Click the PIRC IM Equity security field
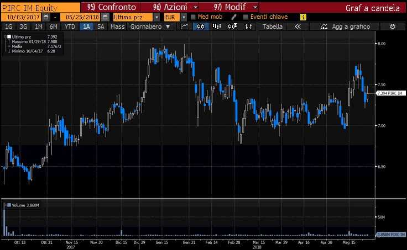This screenshot has height=250, width=407. (40, 8)
